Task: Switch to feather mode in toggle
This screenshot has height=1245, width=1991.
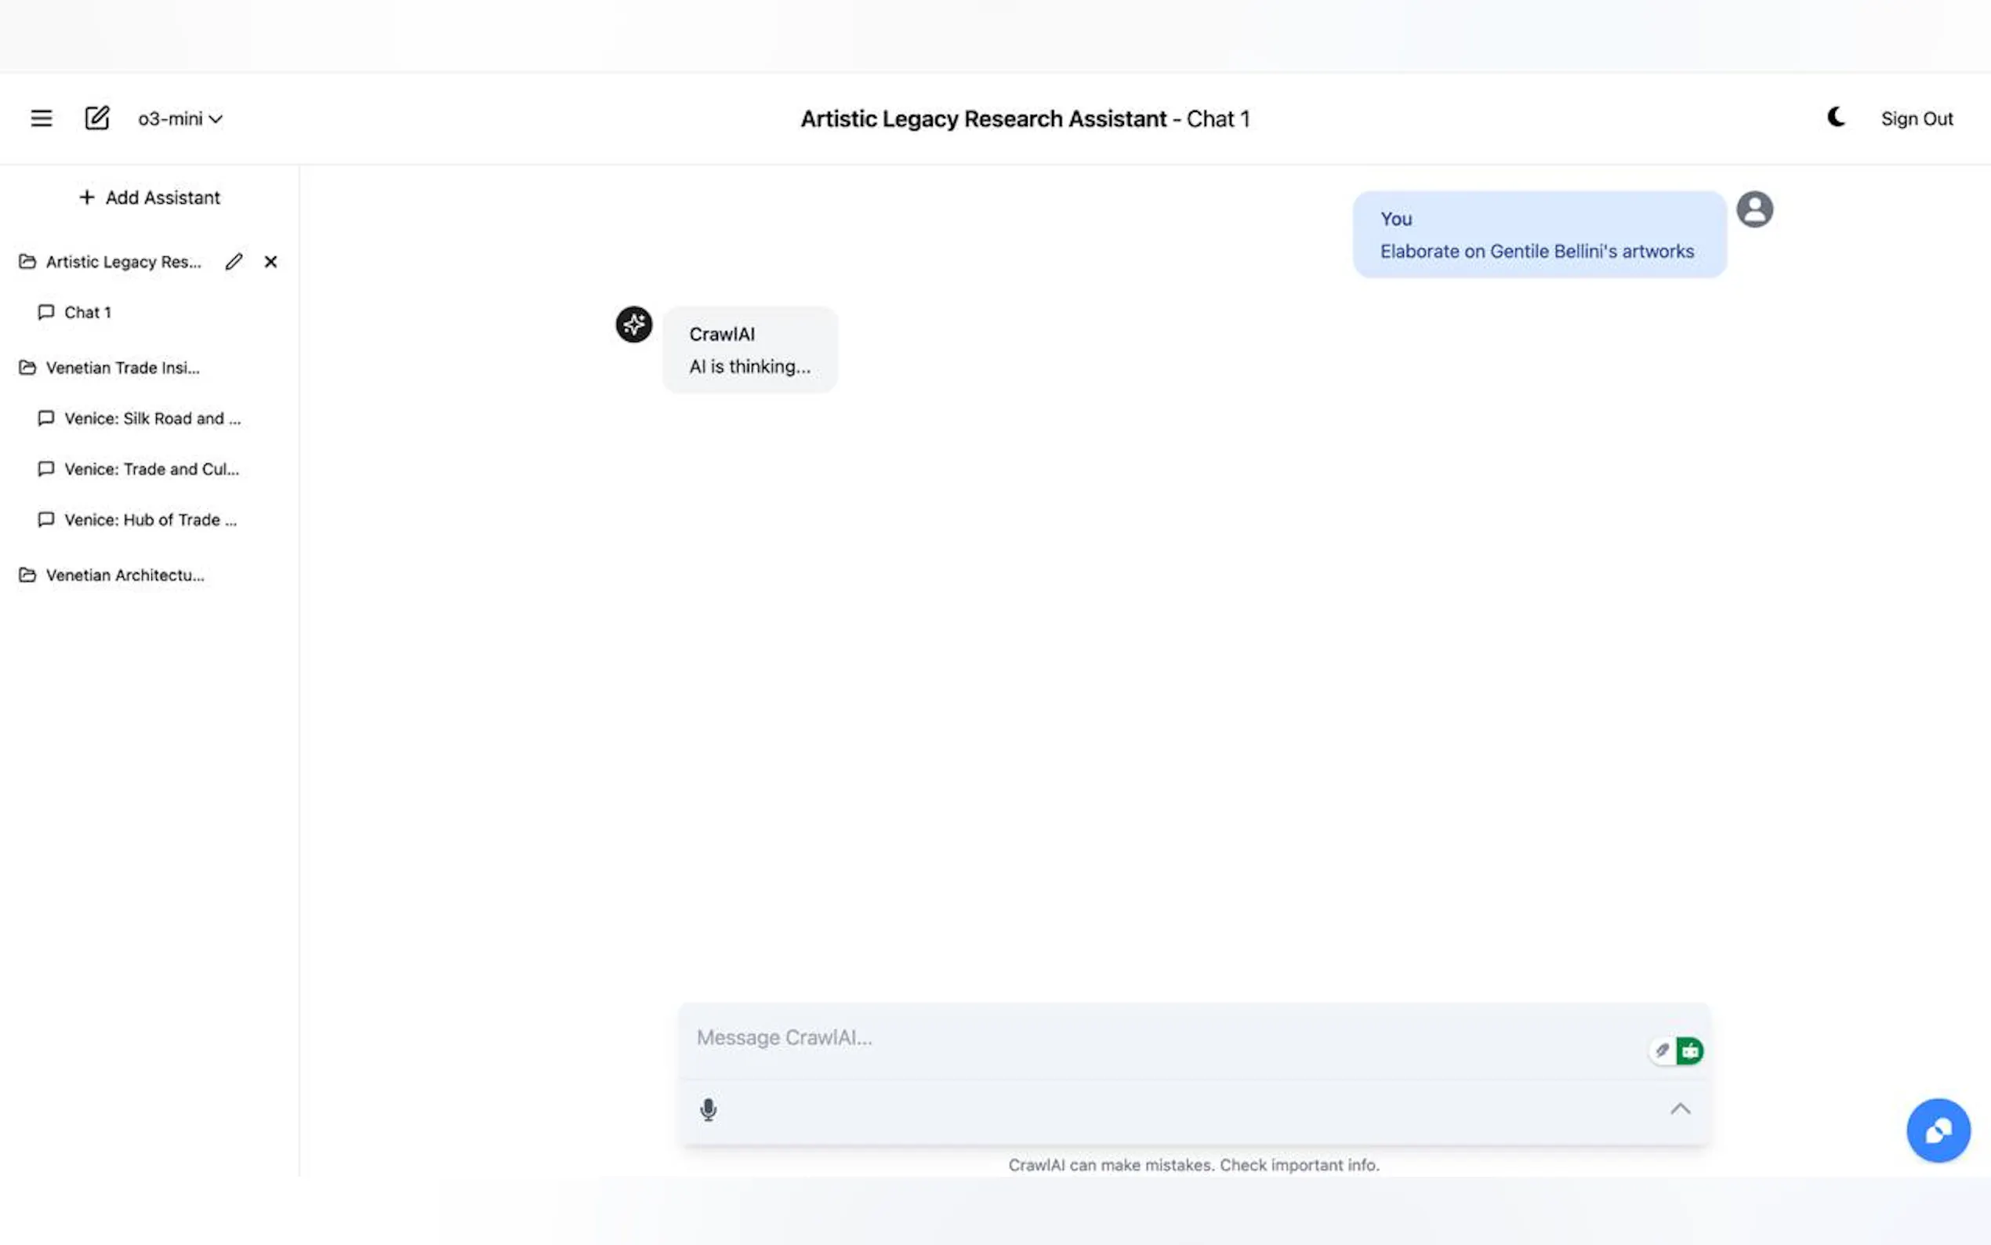Action: (x=1662, y=1051)
